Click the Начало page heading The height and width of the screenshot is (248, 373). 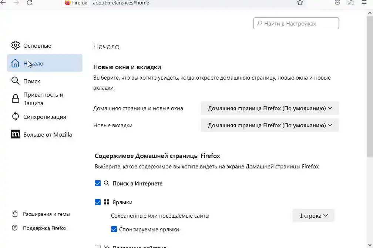click(106, 46)
